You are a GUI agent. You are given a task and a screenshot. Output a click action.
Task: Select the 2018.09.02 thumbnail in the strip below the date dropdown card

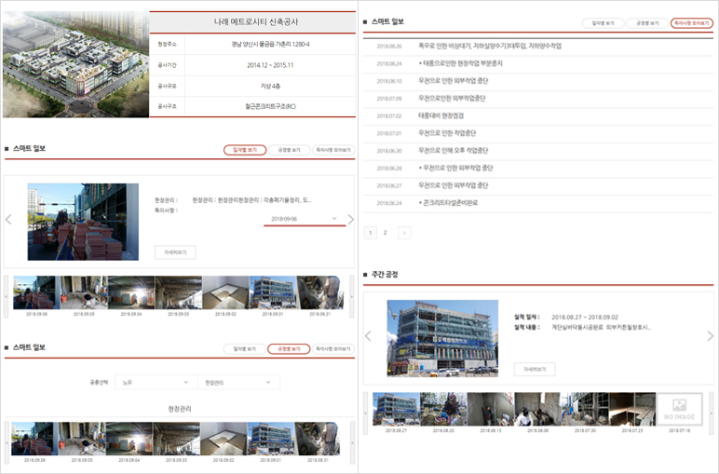coord(225,292)
